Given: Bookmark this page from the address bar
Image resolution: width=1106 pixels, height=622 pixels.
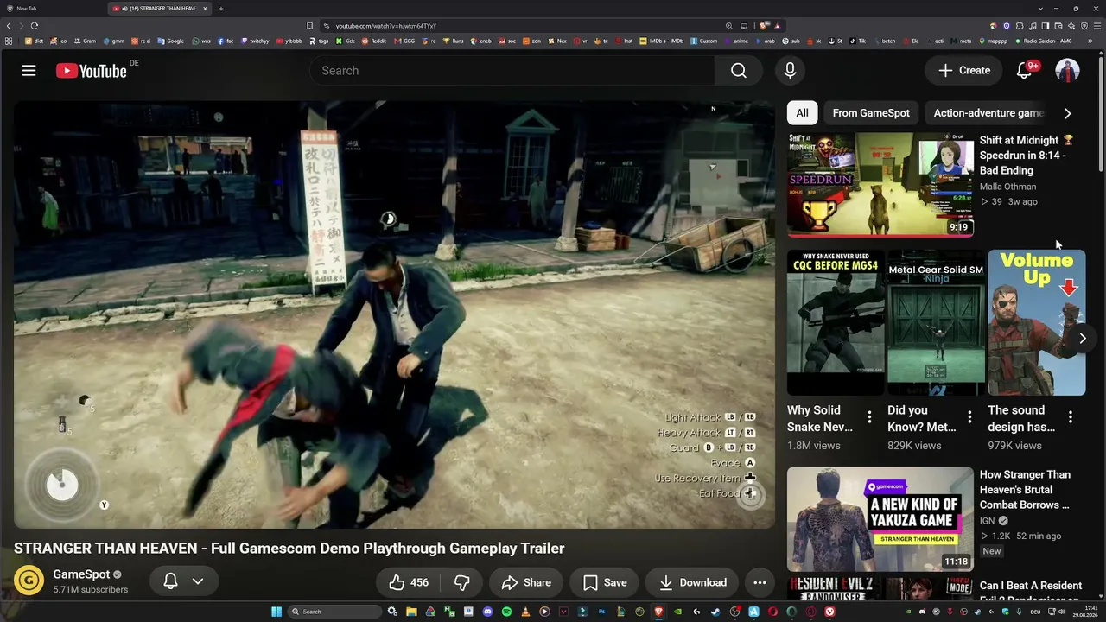Looking at the screenshot, I should [309, 26].
